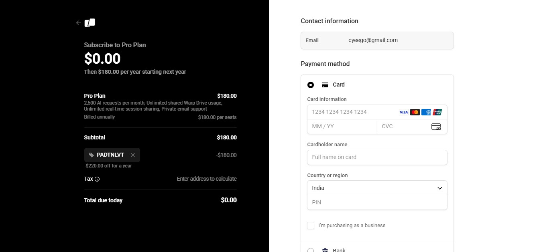Select the Bank payment radio button

(311, 250)
